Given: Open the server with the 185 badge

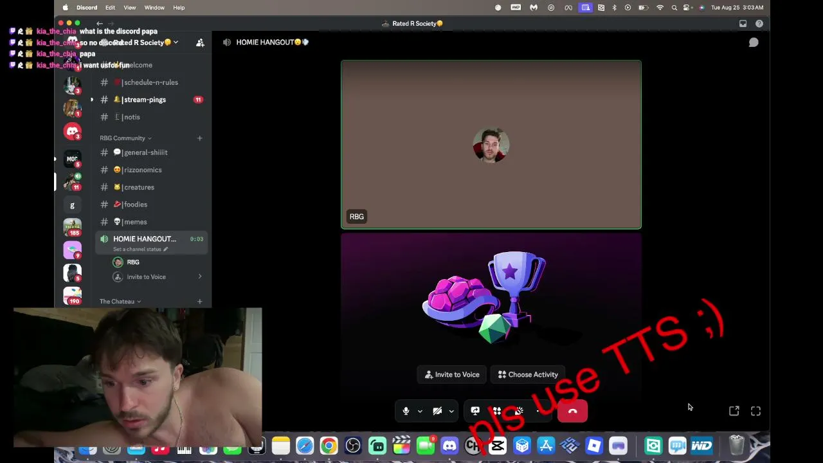Looking at the screenshot, I should (72, 228).
